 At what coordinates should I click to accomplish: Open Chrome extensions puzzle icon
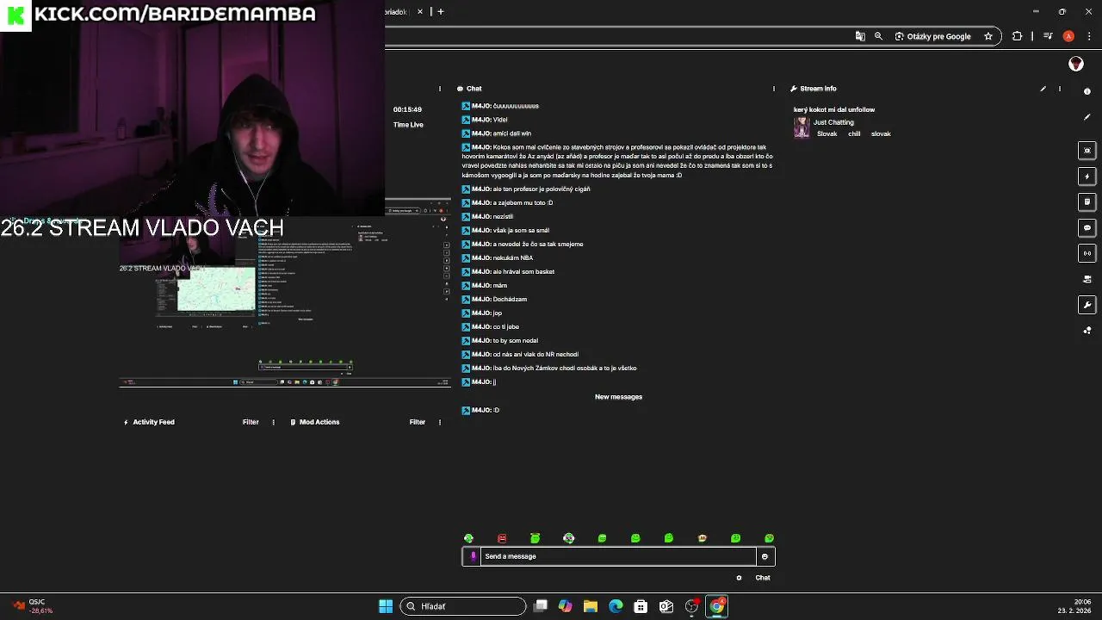1017,36
